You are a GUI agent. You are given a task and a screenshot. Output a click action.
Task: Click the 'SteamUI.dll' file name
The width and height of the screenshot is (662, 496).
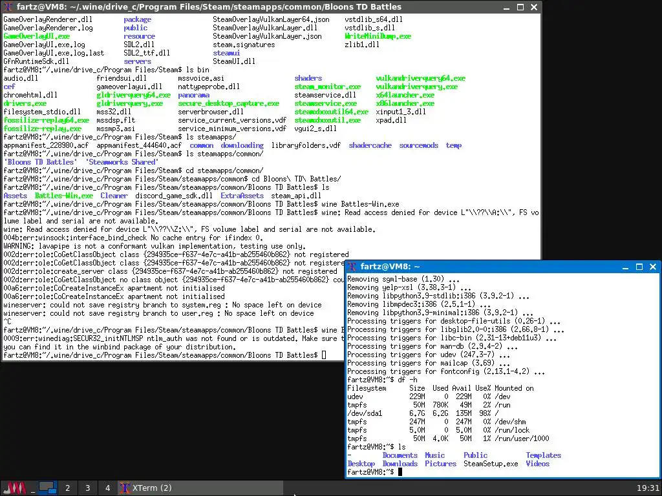point(234,61)
